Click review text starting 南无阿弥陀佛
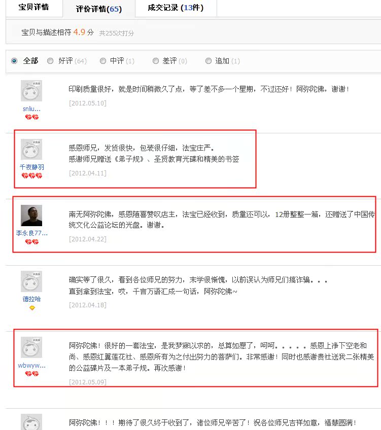Screen dimensions: 381x430 pyautogui.click(x=222, y=220)
